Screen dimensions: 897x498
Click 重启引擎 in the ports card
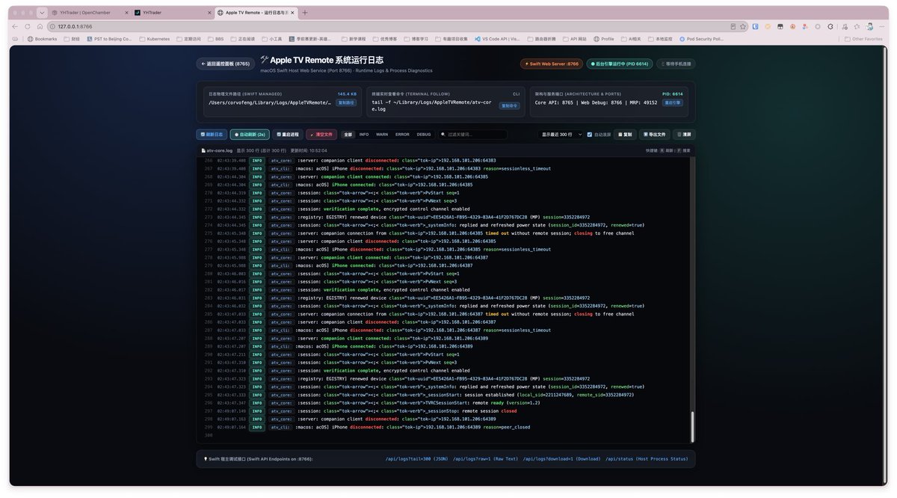(x=673, y=102)
